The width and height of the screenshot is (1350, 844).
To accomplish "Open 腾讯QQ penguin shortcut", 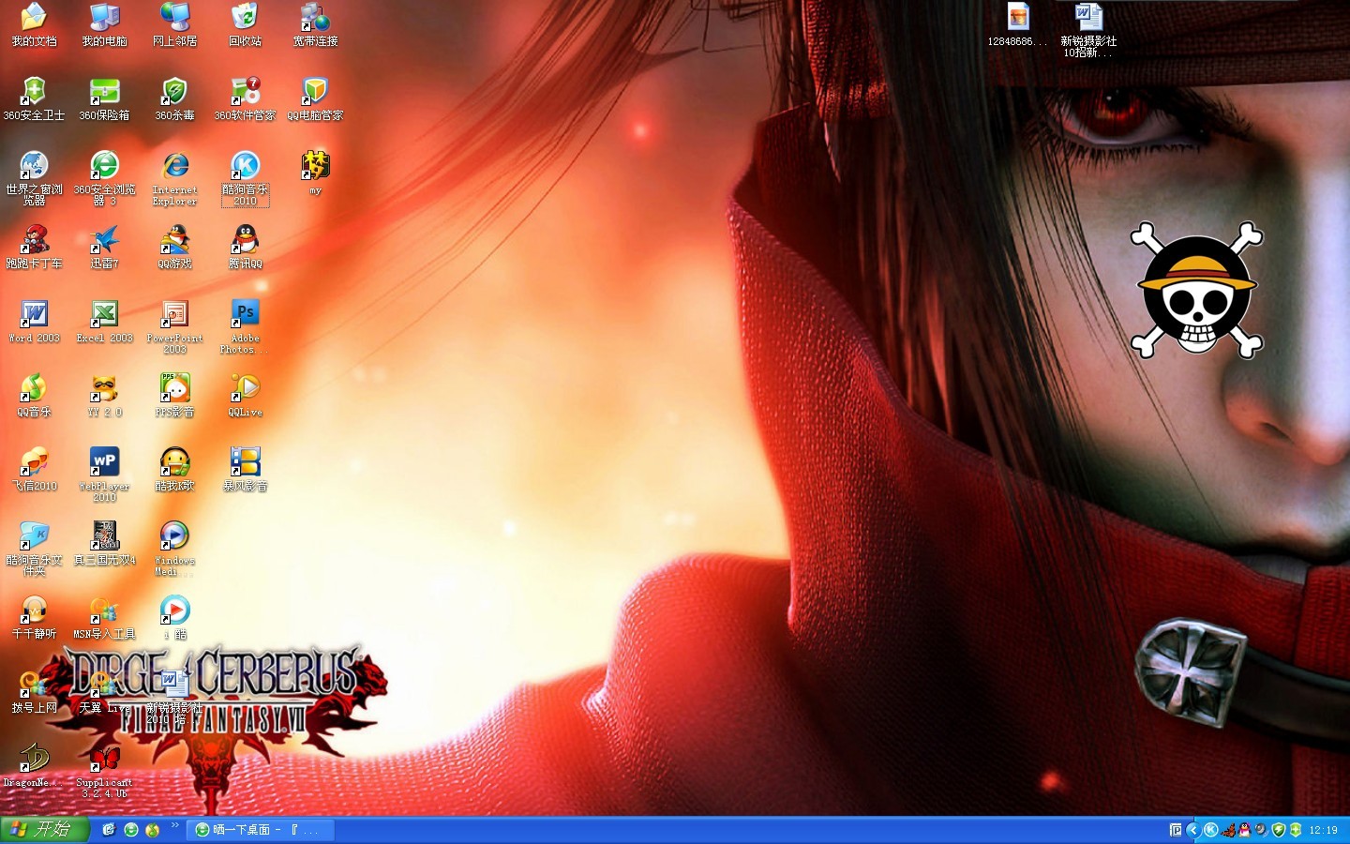I will (x=245, y=247).
